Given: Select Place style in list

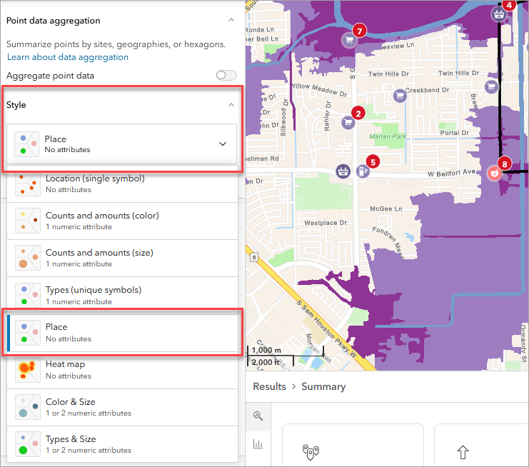Looking at the screenshot, I should (122, 333).
